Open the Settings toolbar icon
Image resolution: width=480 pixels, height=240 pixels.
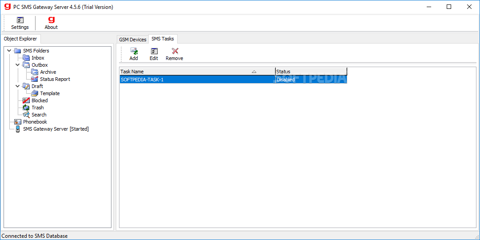click(x=20, y=20)
